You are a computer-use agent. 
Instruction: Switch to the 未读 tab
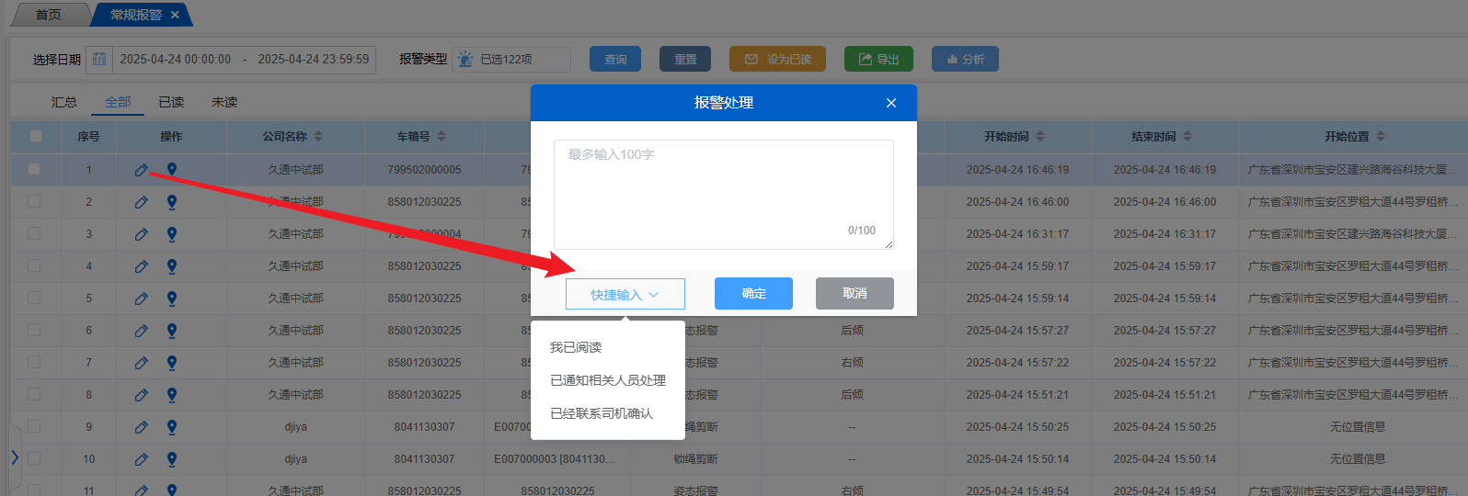tap(224, 102)
